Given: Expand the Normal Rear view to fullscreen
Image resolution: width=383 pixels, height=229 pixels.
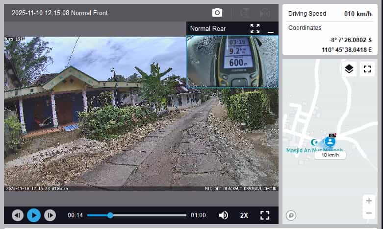Looking at the screenshot, I should coord(255,28).
